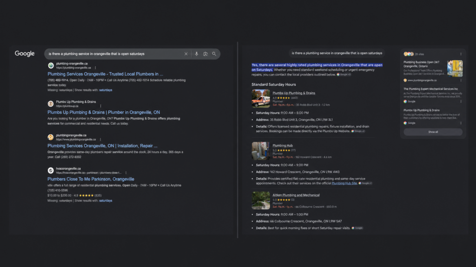
Task: Open Plumbing Services Orangeville - Trusted Local Plumbers result
Action: tap(105, 74)
